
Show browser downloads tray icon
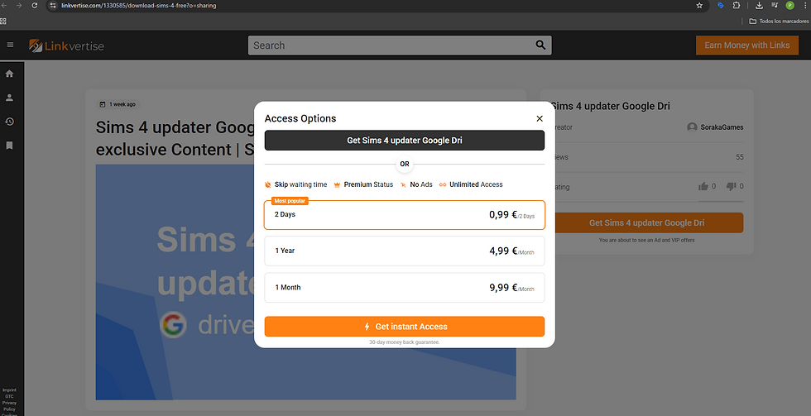tap(760, 5)
